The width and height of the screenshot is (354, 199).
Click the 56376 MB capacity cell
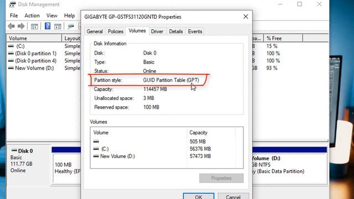pos(200,149)
